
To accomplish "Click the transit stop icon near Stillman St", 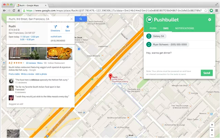I will coord(101,68).
